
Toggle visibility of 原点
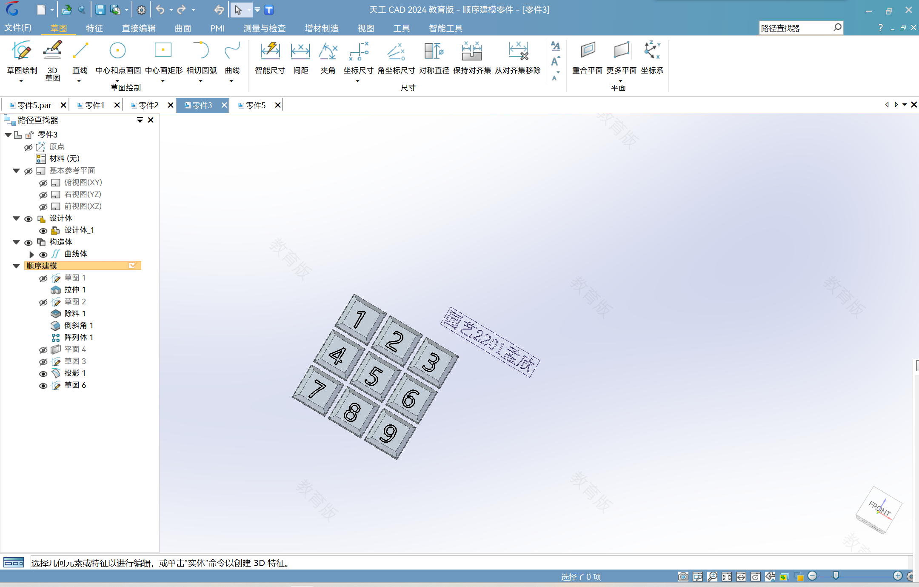tap(28, 147)
